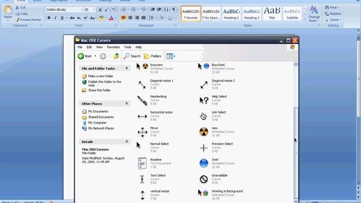Click Find in Editing group

(332, 7)
